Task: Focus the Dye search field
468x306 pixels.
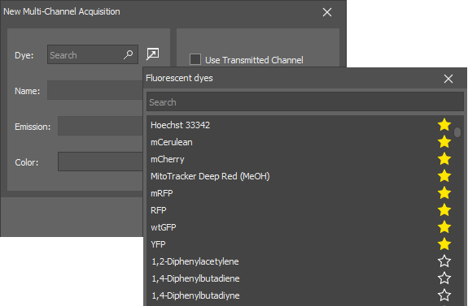Action: point(93,54)
